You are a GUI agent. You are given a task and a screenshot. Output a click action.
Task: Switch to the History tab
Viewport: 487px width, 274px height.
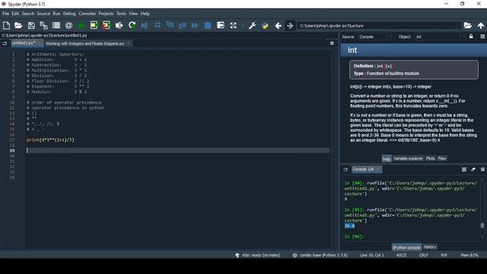tap(430, 247)
